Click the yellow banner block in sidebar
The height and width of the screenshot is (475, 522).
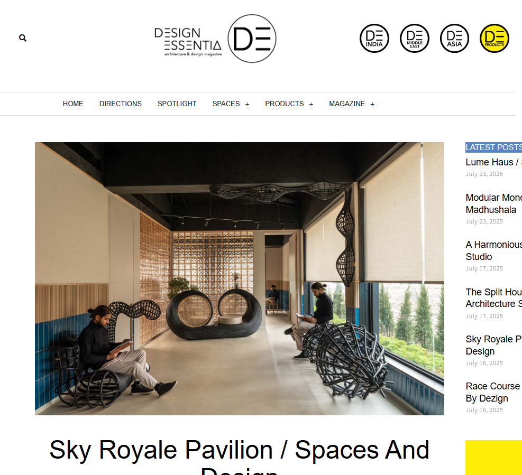point(493,458)
